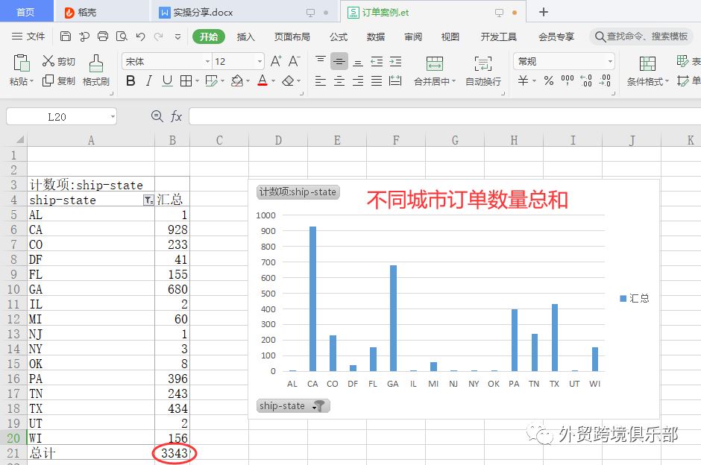Open the font name dropdown 宋体
The height and width of the screenshot is (465, 701).
[x=208, y=61]
